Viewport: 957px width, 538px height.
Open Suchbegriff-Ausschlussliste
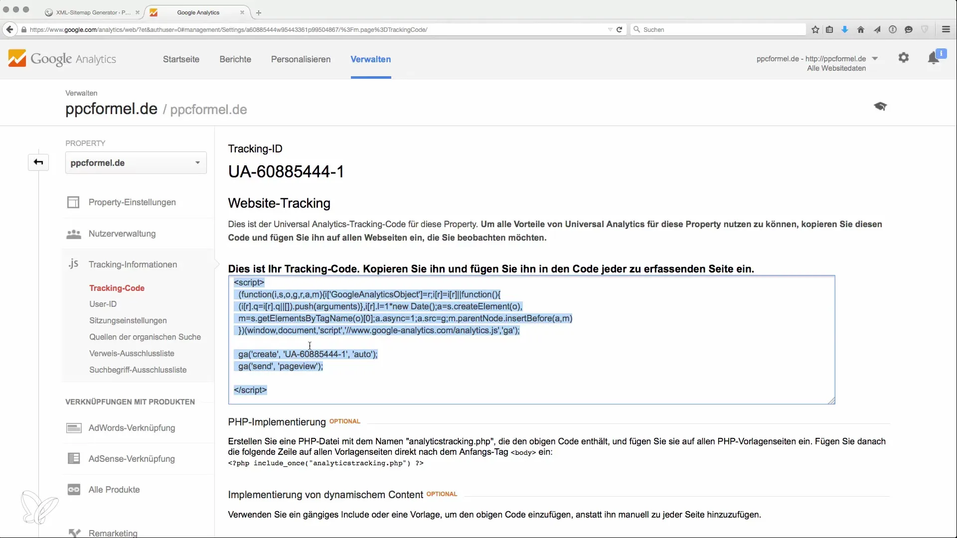point(138,370)
